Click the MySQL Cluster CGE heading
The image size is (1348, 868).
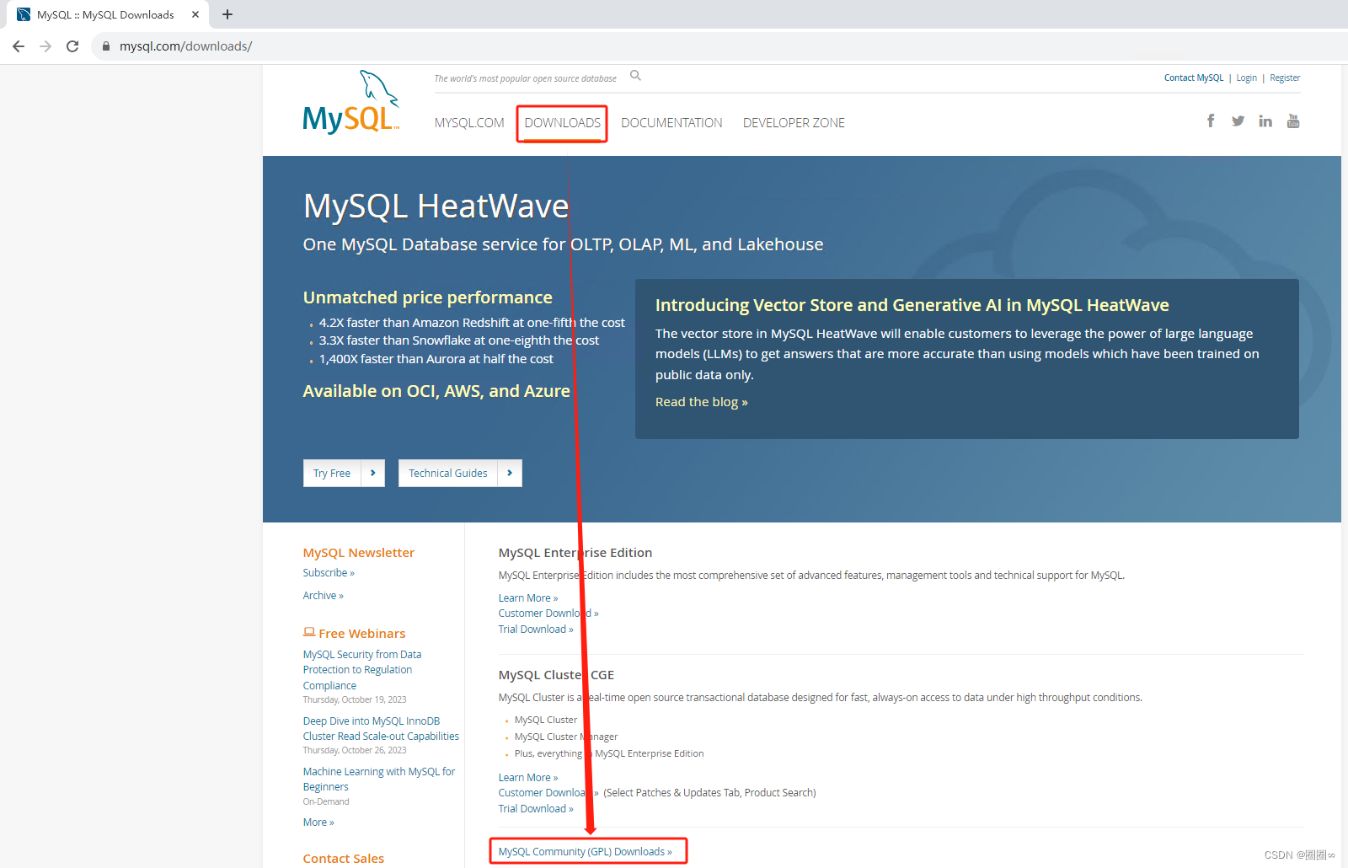(556, 675)
